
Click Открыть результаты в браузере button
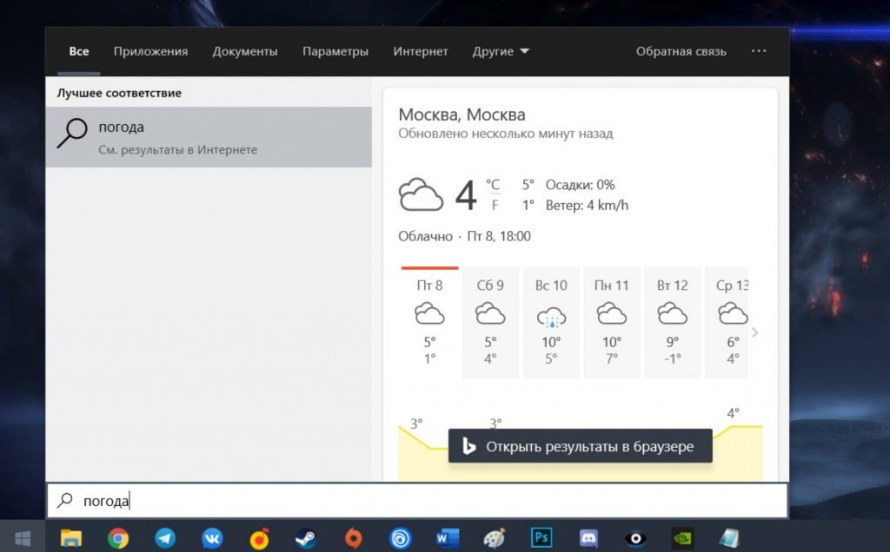(580, 447)
